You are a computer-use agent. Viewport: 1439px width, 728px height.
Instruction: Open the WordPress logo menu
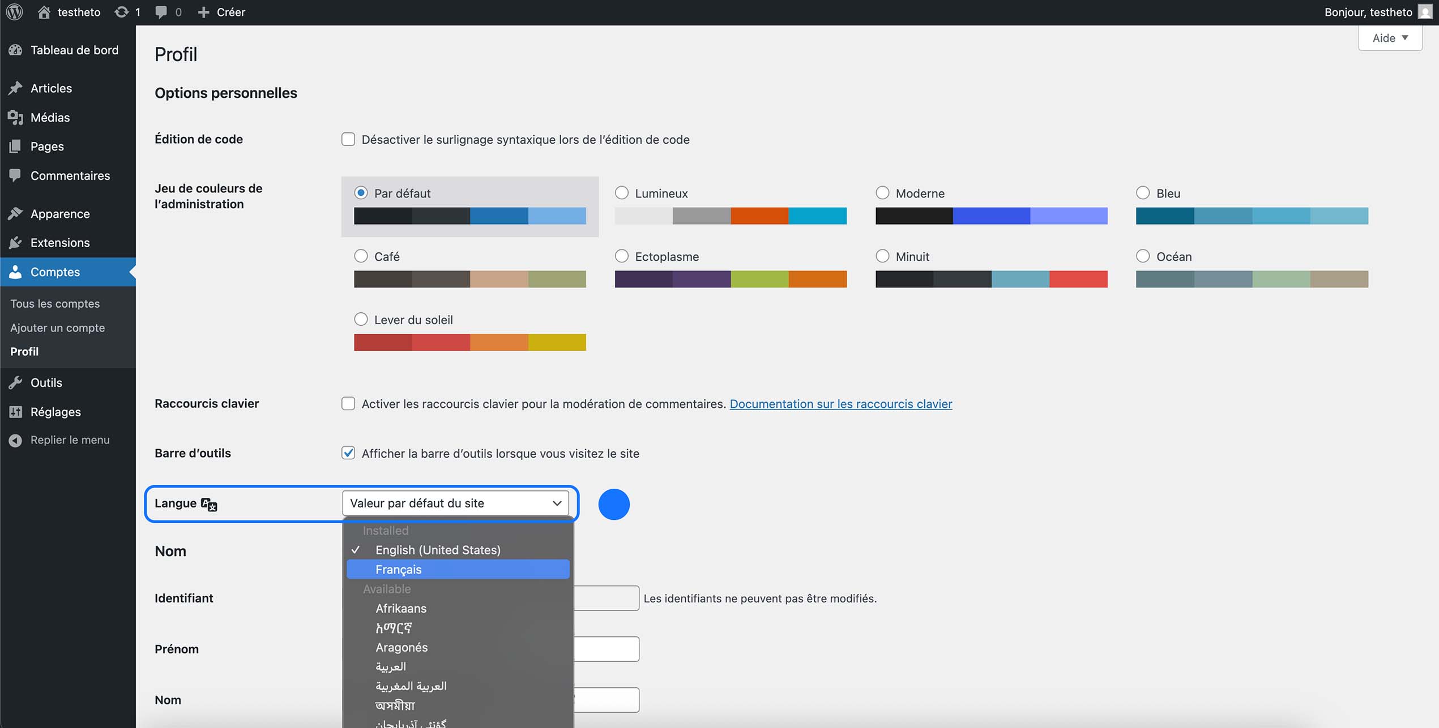click(14, 11)
